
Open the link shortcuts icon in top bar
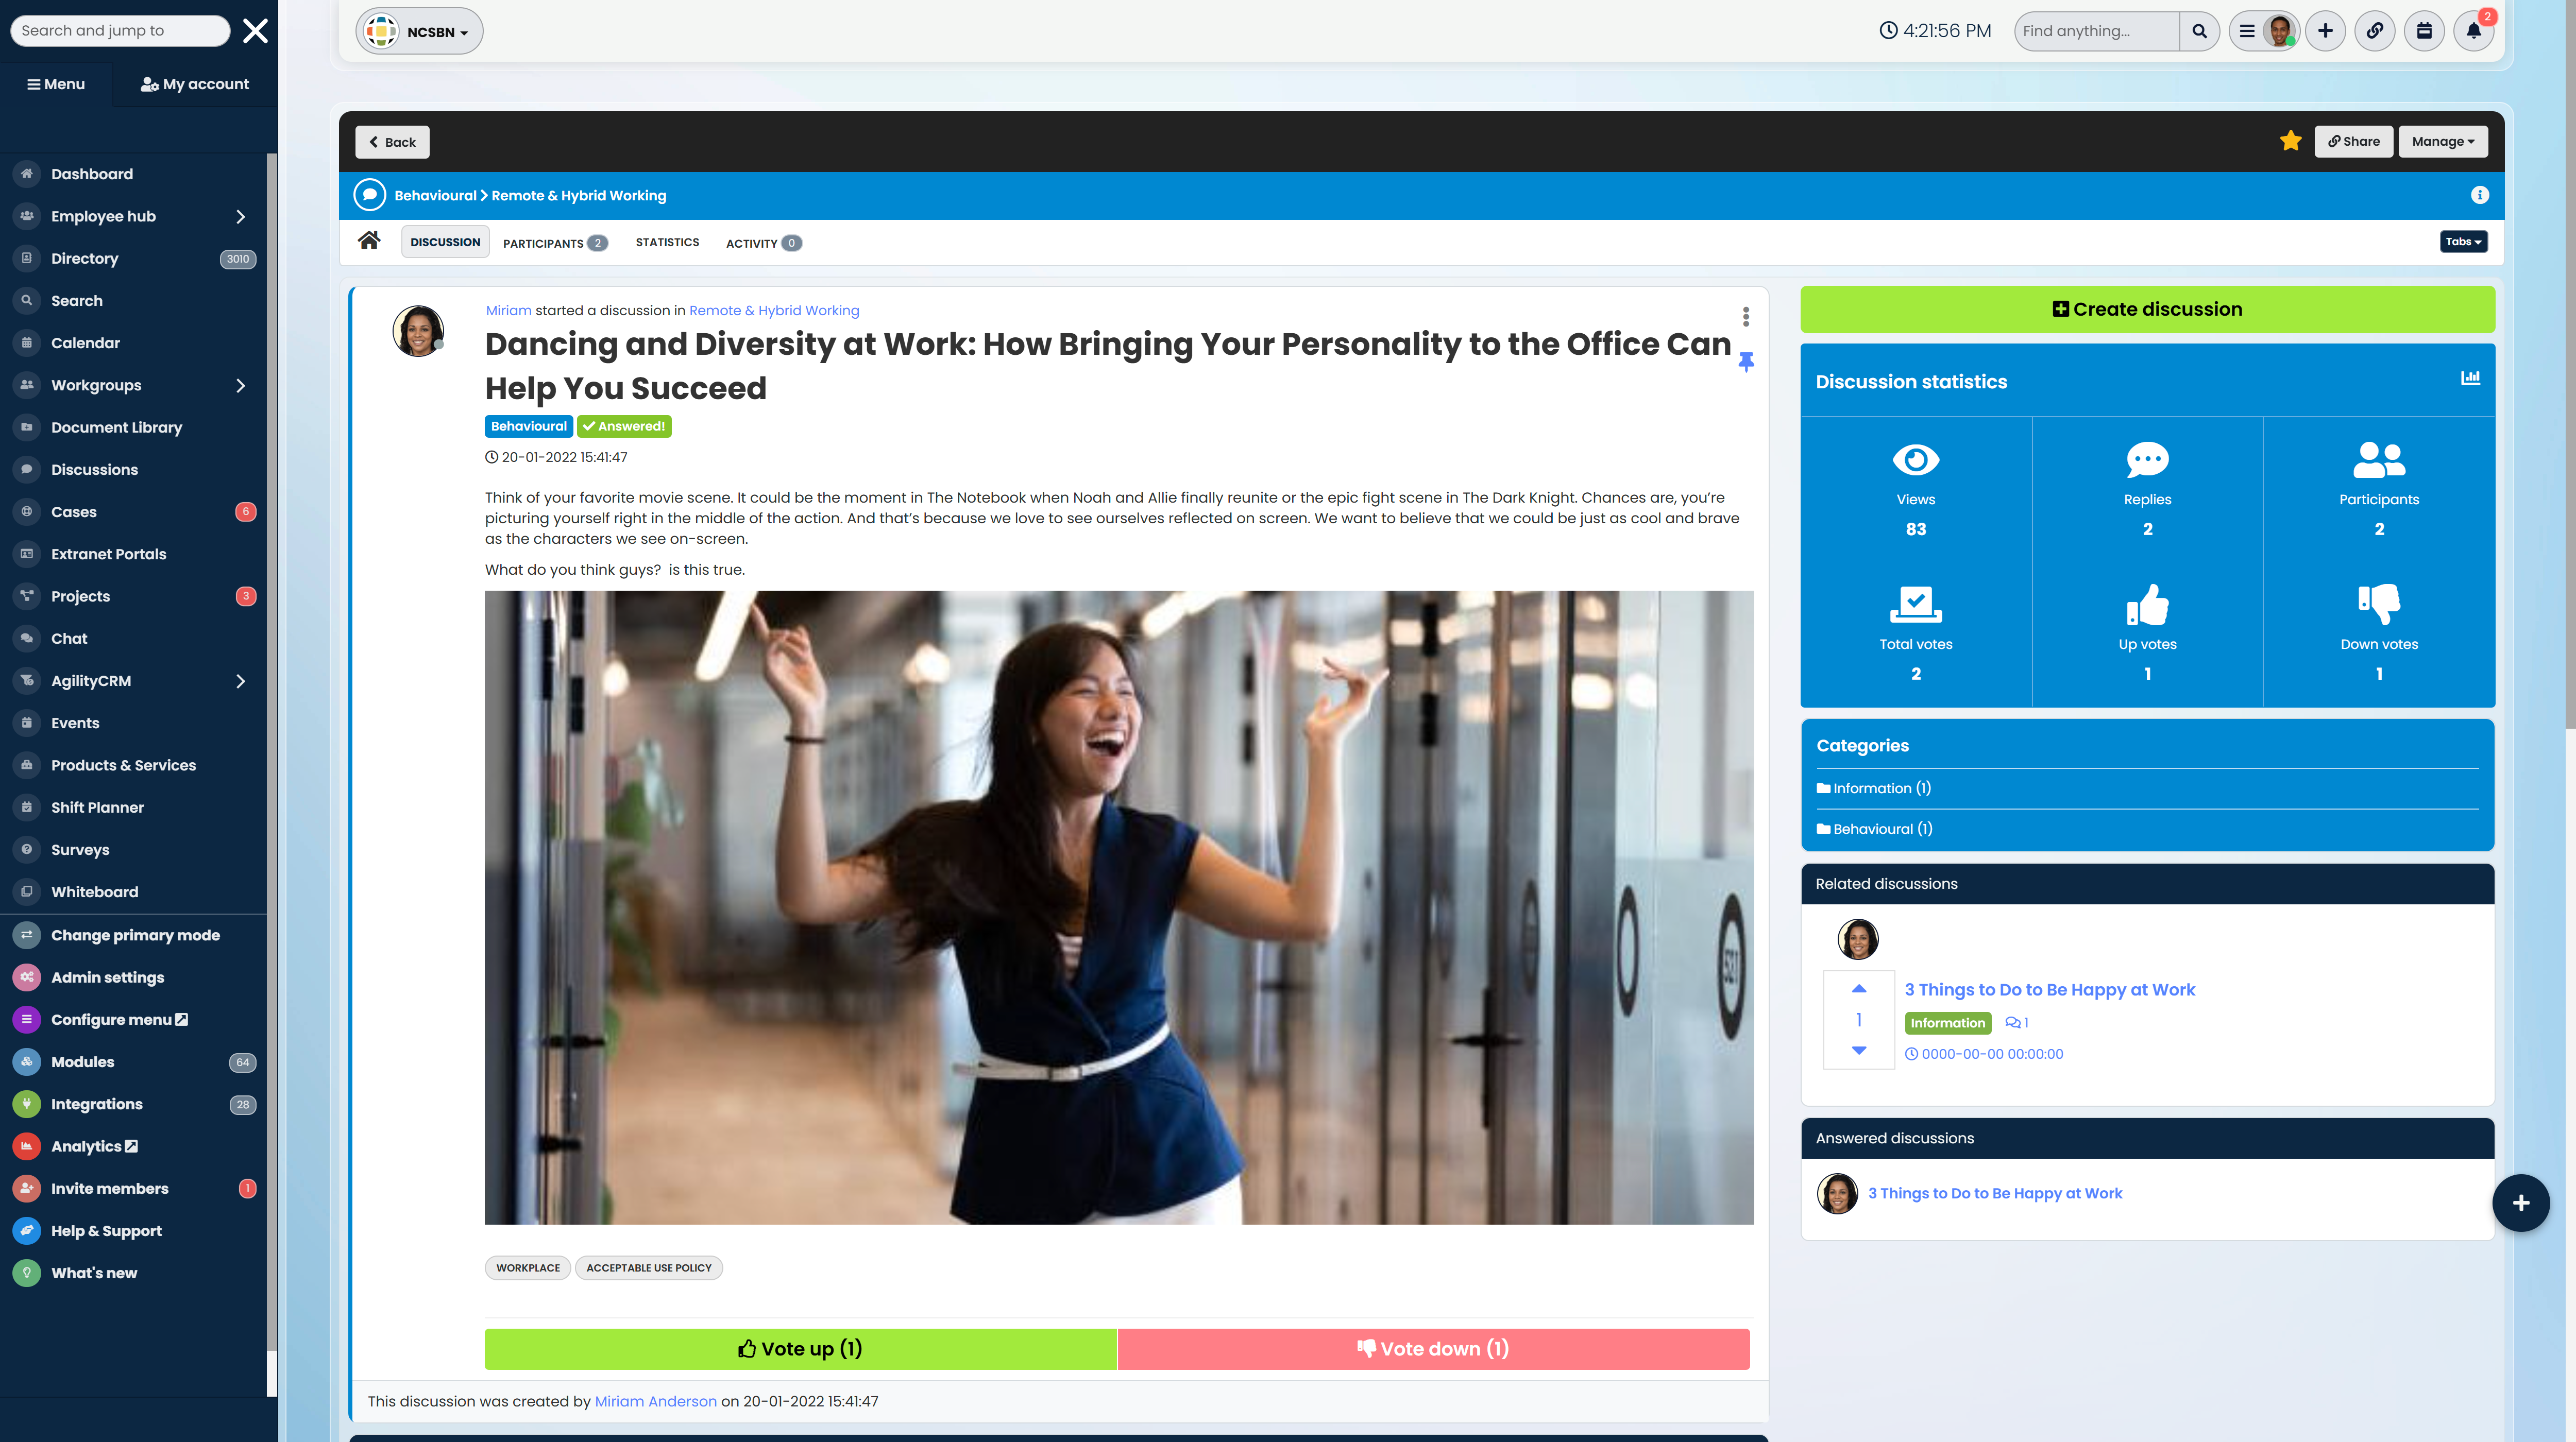coord(2375,31)
